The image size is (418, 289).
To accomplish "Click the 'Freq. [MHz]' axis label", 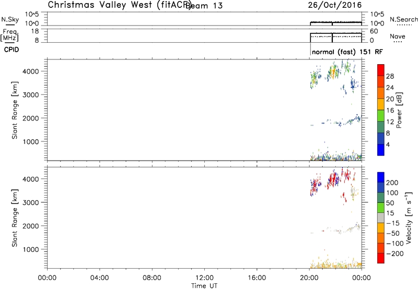I will tap(9, 35).
